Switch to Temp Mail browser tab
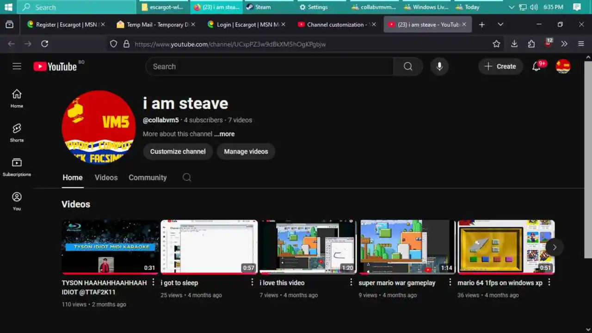This screenshot has width=592, height=333. 156,25
